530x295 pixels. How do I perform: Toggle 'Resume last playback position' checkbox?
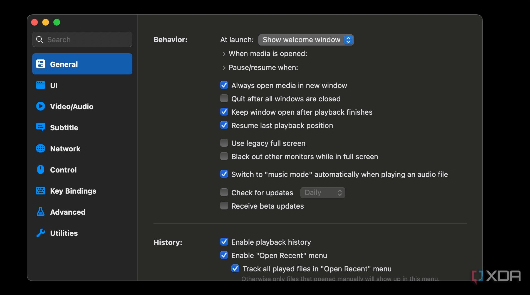click(224, 125)
